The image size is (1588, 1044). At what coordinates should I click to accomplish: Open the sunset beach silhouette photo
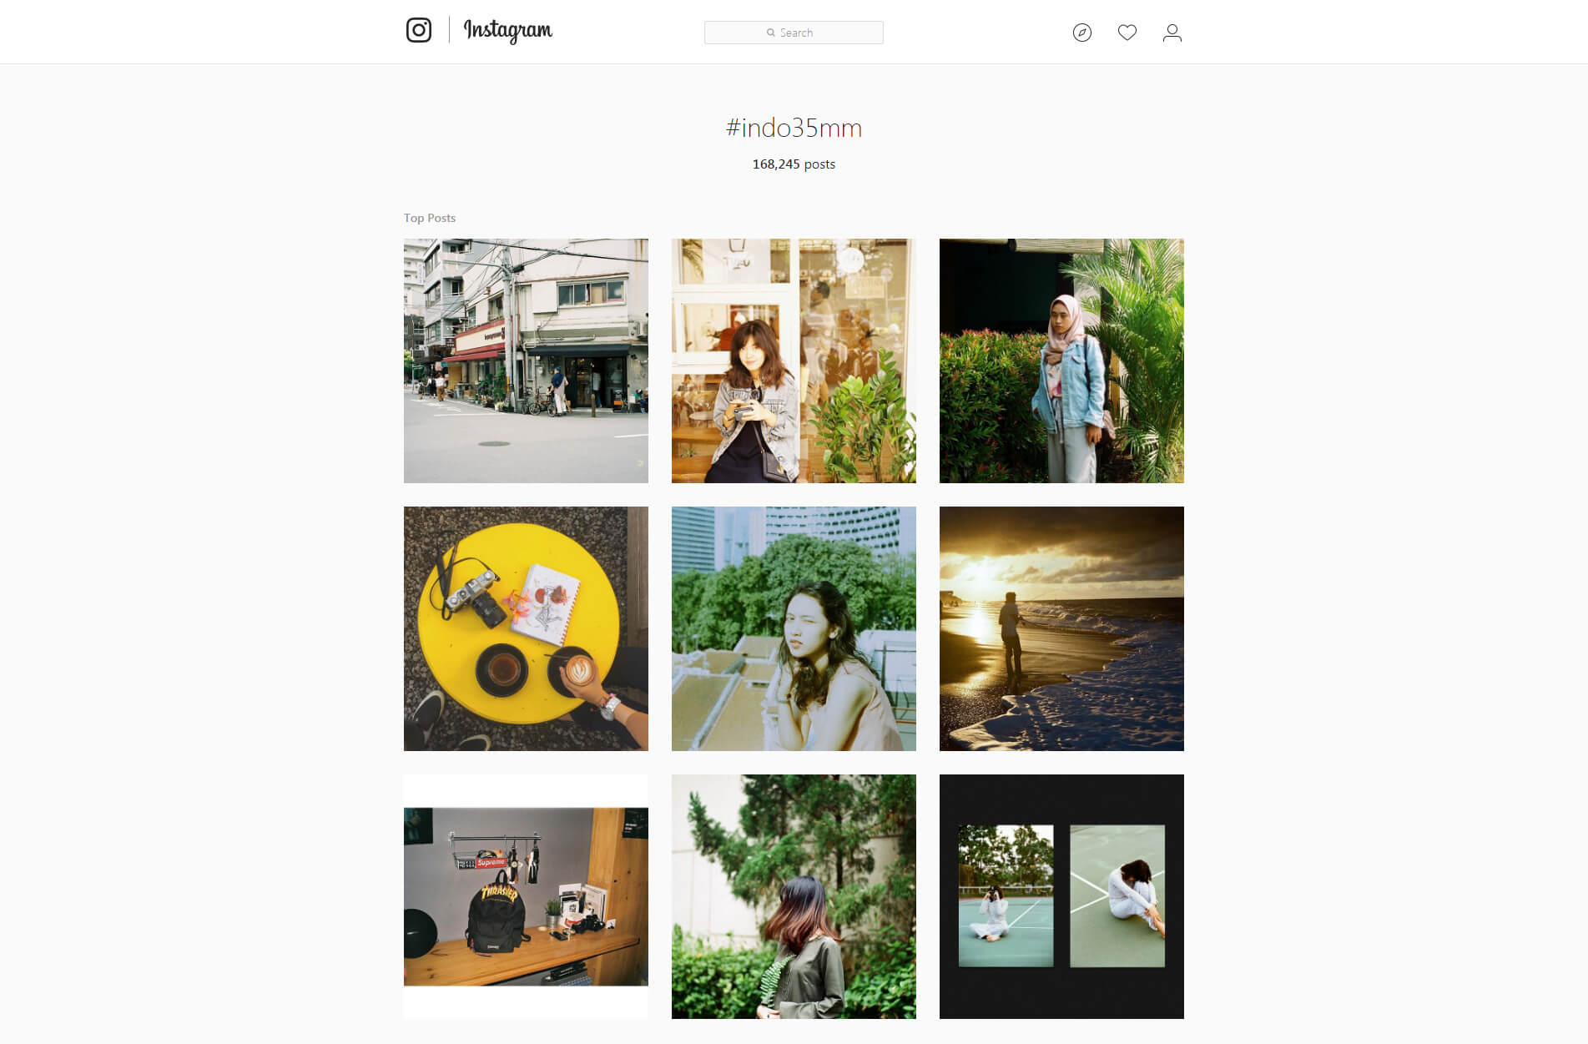click(x=1061, y=628)
